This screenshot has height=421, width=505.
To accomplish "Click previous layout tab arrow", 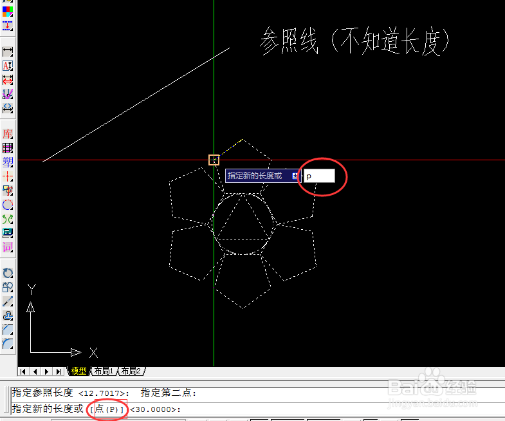I will pos(35,371).
